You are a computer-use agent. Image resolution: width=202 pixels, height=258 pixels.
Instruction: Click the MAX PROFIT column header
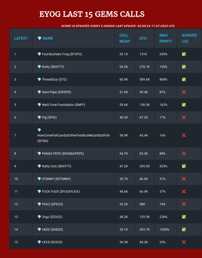coord(165,38)
